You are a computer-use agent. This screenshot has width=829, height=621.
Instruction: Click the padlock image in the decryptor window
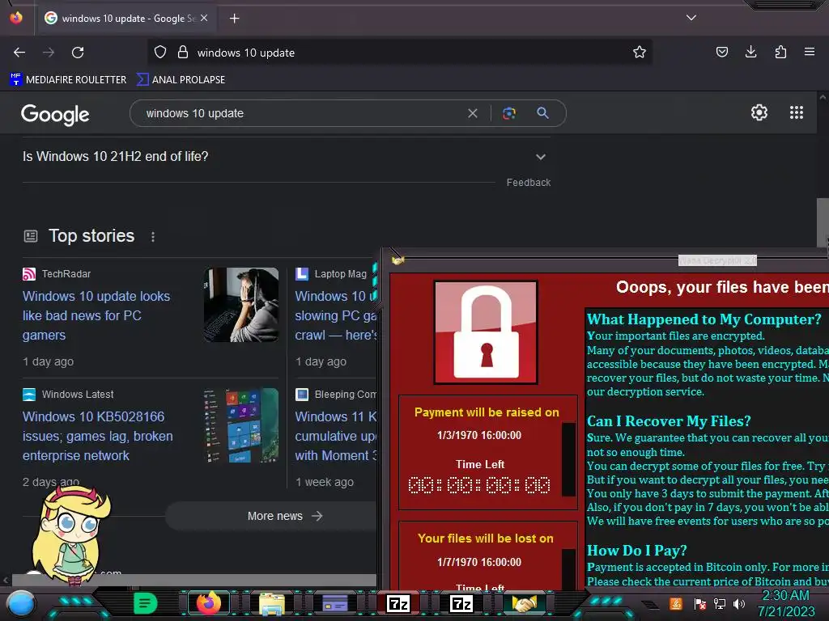coord(486,332)
